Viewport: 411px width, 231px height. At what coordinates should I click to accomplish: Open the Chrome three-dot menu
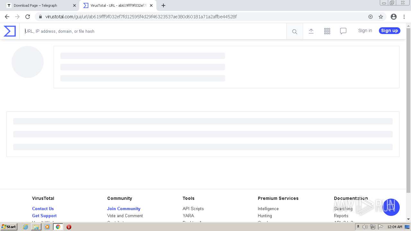404,17
